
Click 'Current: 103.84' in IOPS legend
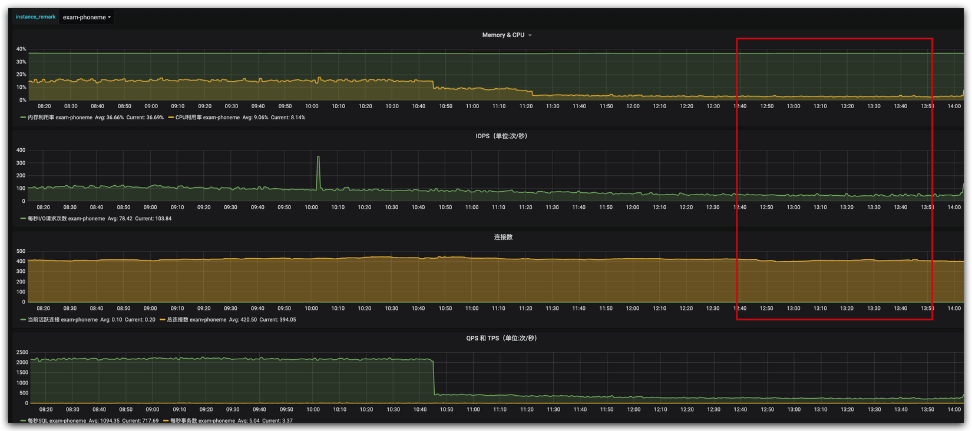tap(153, 219)
